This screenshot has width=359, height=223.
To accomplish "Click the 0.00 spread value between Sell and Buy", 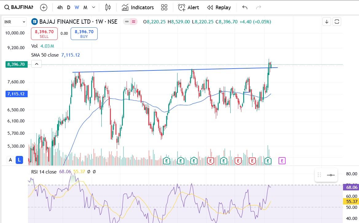I will tap(64, 34).
